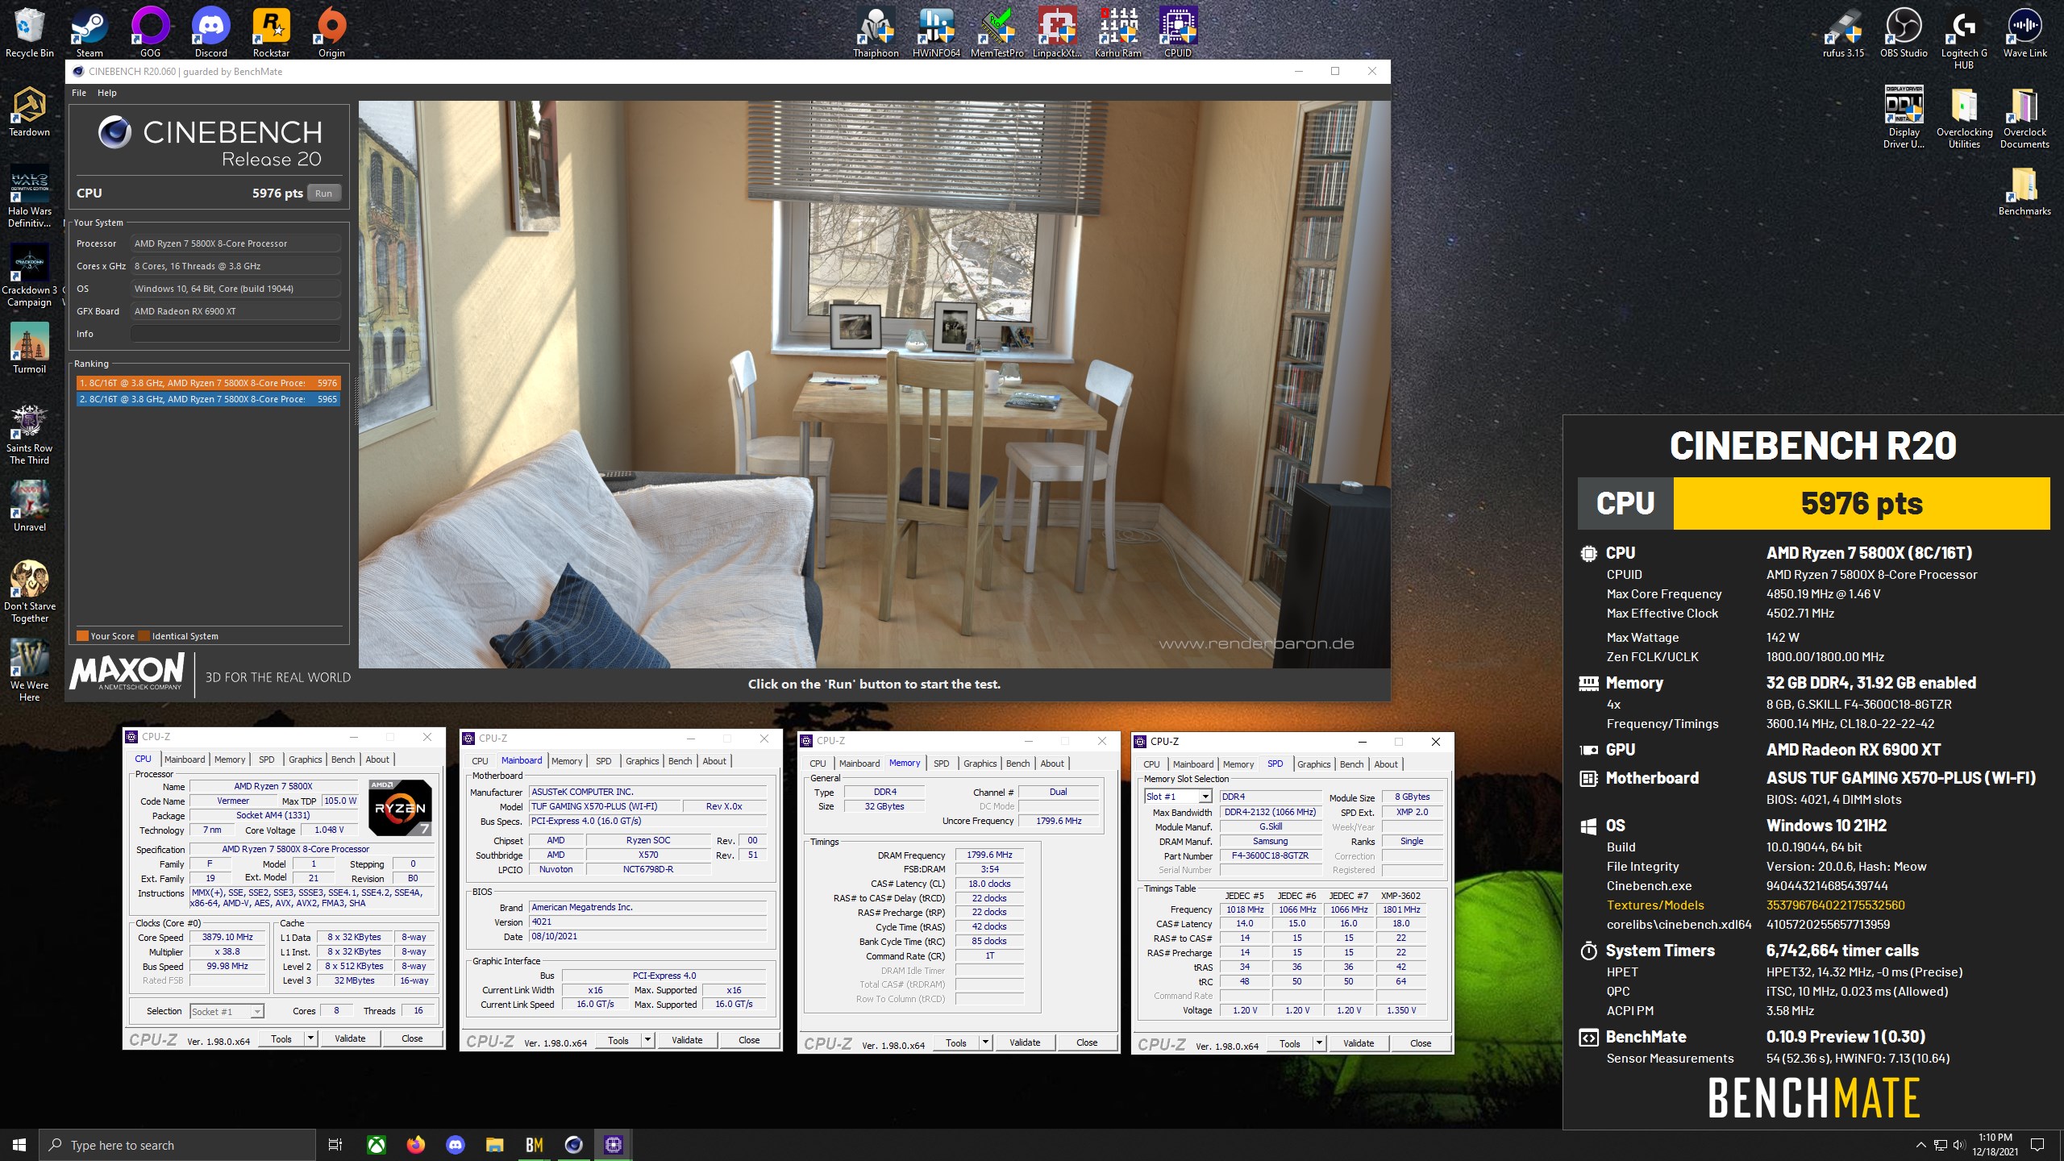2064x1161 pixels.
Task: Click Tools button in the SPD CPU-Z window
Action: pyautogui.click(x=1290, y=1043)
